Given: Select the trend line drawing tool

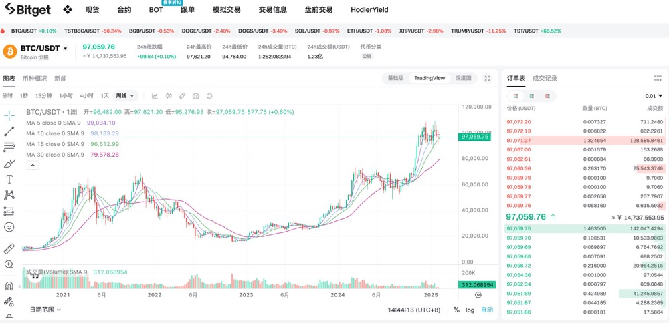Looking at the screenshot, I should [x=9, y=131].
